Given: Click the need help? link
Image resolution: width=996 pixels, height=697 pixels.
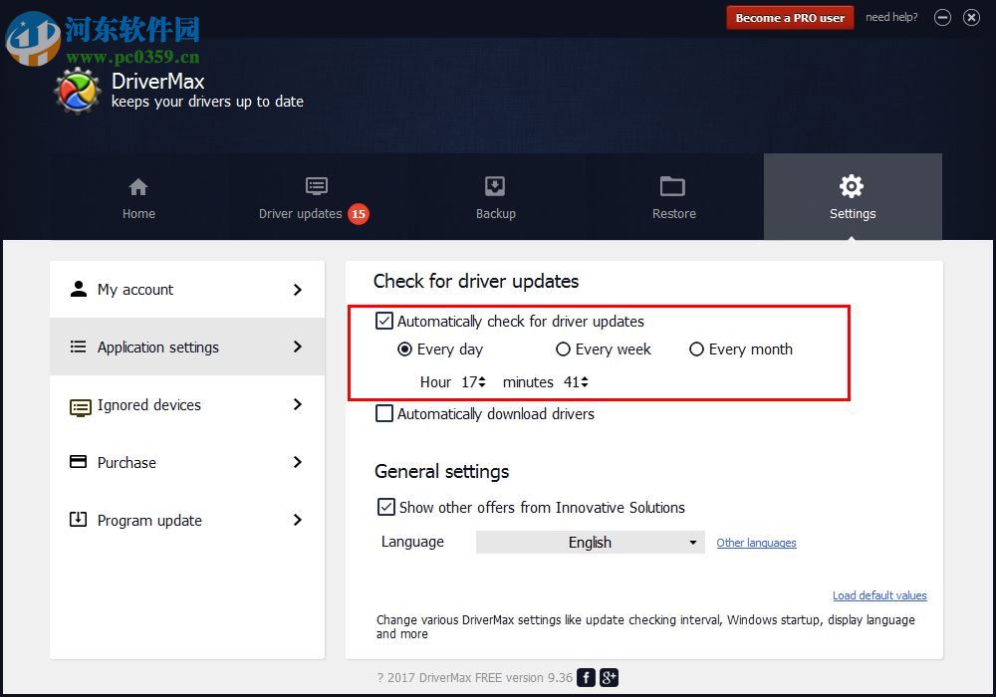Looking at the screenshot, I should (891, 17).
